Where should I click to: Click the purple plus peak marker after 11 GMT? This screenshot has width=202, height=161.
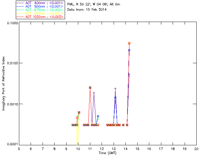[94, 93]
